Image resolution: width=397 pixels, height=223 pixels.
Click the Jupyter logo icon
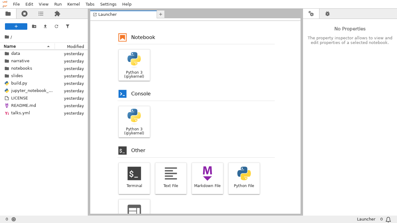[5, 4]
